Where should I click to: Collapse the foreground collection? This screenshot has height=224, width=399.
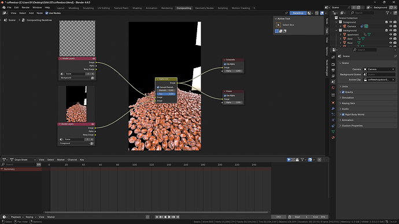click(337, 22)
